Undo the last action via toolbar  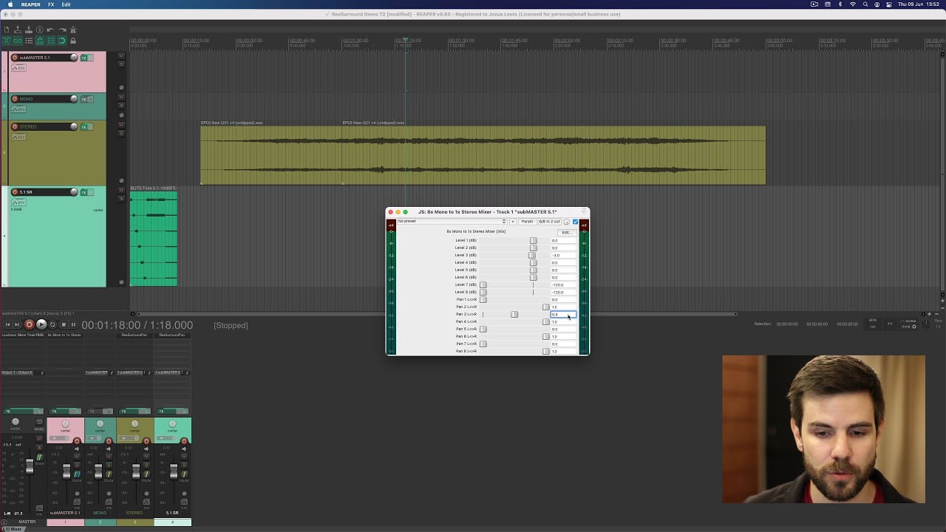50,30
